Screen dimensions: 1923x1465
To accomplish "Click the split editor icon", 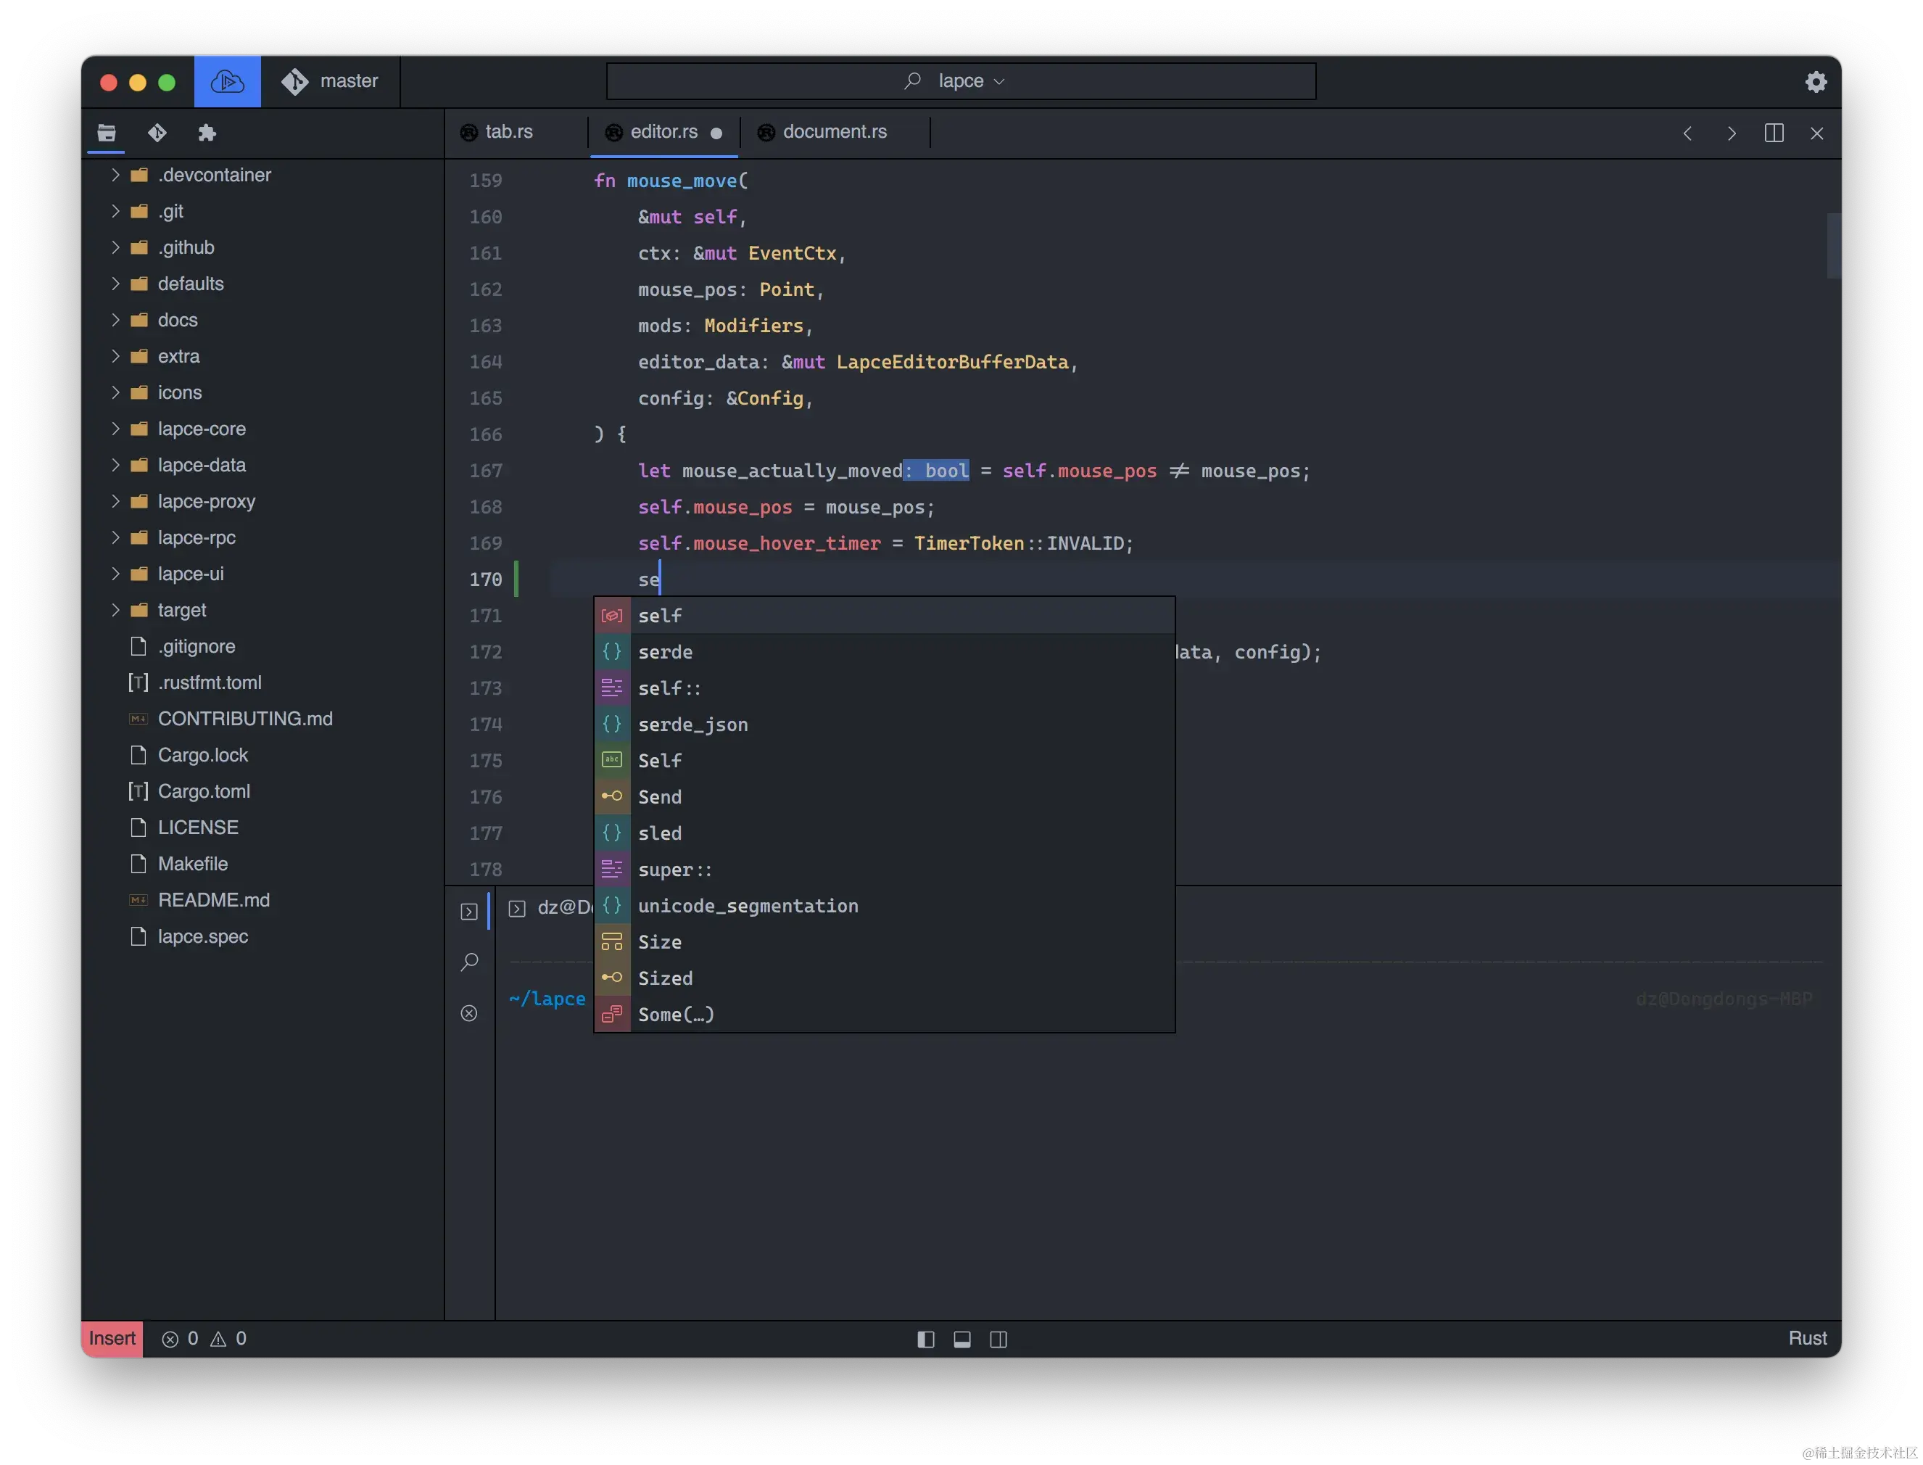I will pyautogui.click(x=1773, y=133).
